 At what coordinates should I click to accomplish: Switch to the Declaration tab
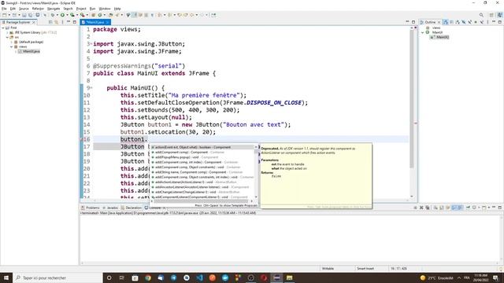[132, 208]
